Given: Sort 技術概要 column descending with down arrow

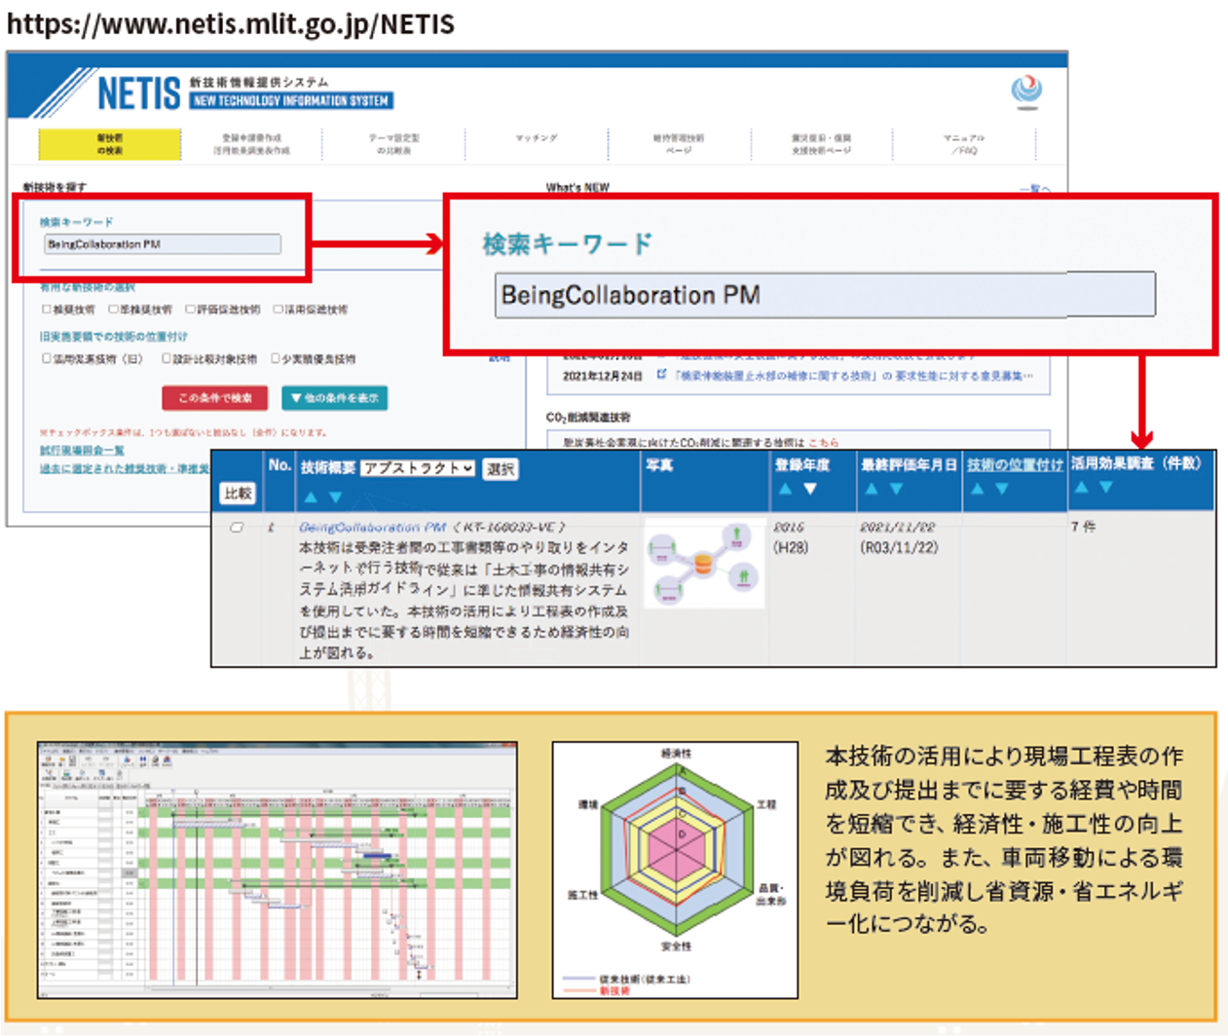Looking at the screenshot, I should pos(336,497).
